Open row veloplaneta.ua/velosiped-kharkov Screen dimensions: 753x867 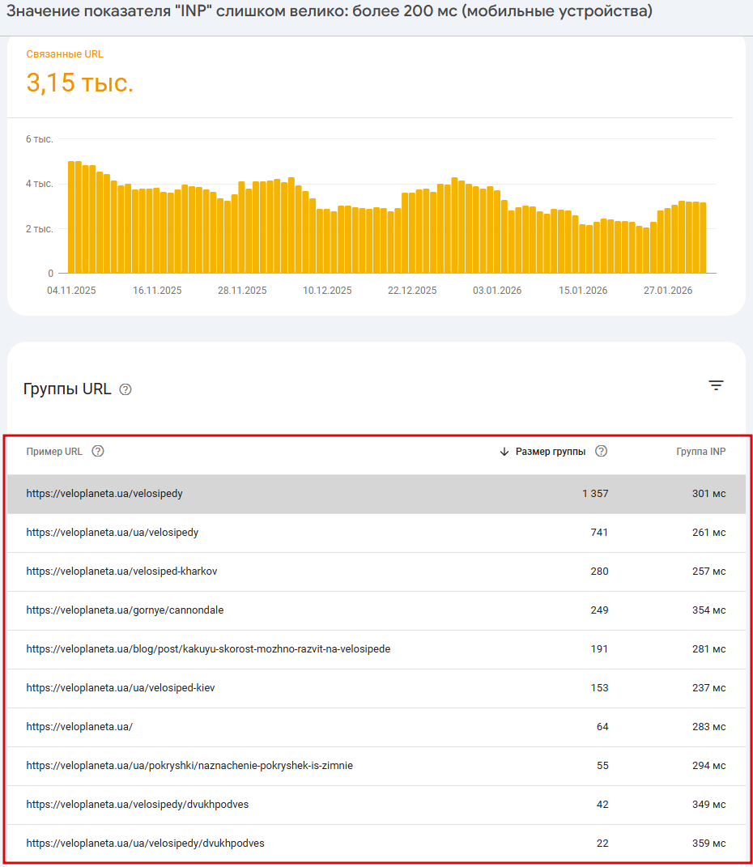click(x=376, y=572)
